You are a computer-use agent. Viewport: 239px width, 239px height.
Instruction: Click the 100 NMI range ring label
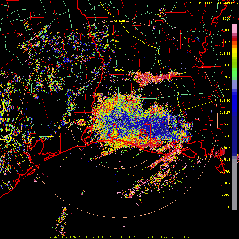pyautogui.click(x=119, y=21)
